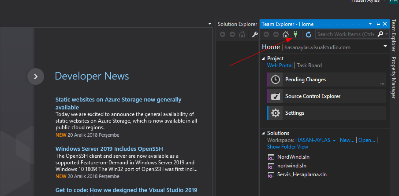Screen dimensions: 399x196
Task: Click the Team Explorer back arrow
Action: click(x=266, y=34)
